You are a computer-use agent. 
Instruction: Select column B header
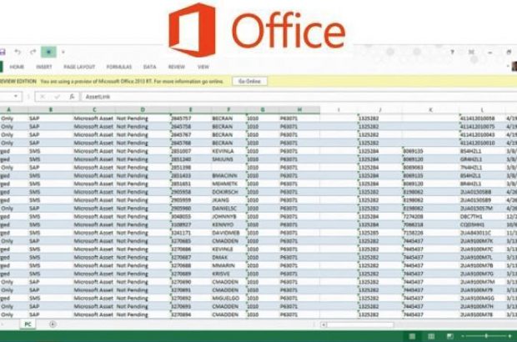[x=50, y=109]
